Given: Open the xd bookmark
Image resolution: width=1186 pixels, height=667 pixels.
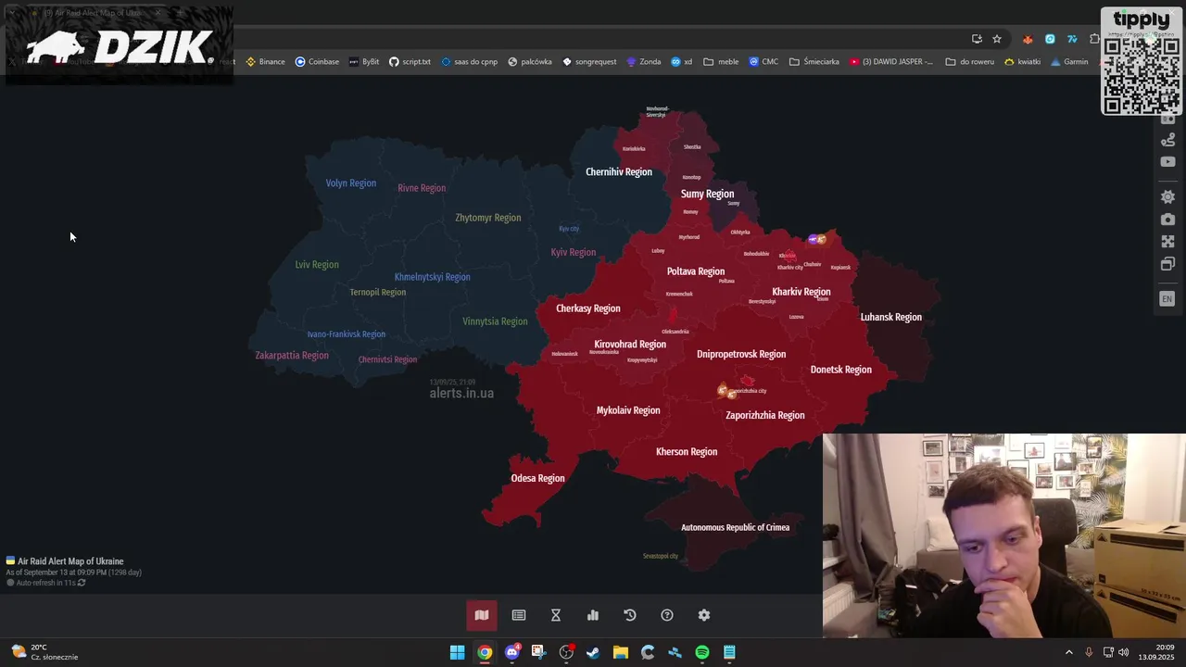Looking at the screenshot, I should click(x=682, y=62).
